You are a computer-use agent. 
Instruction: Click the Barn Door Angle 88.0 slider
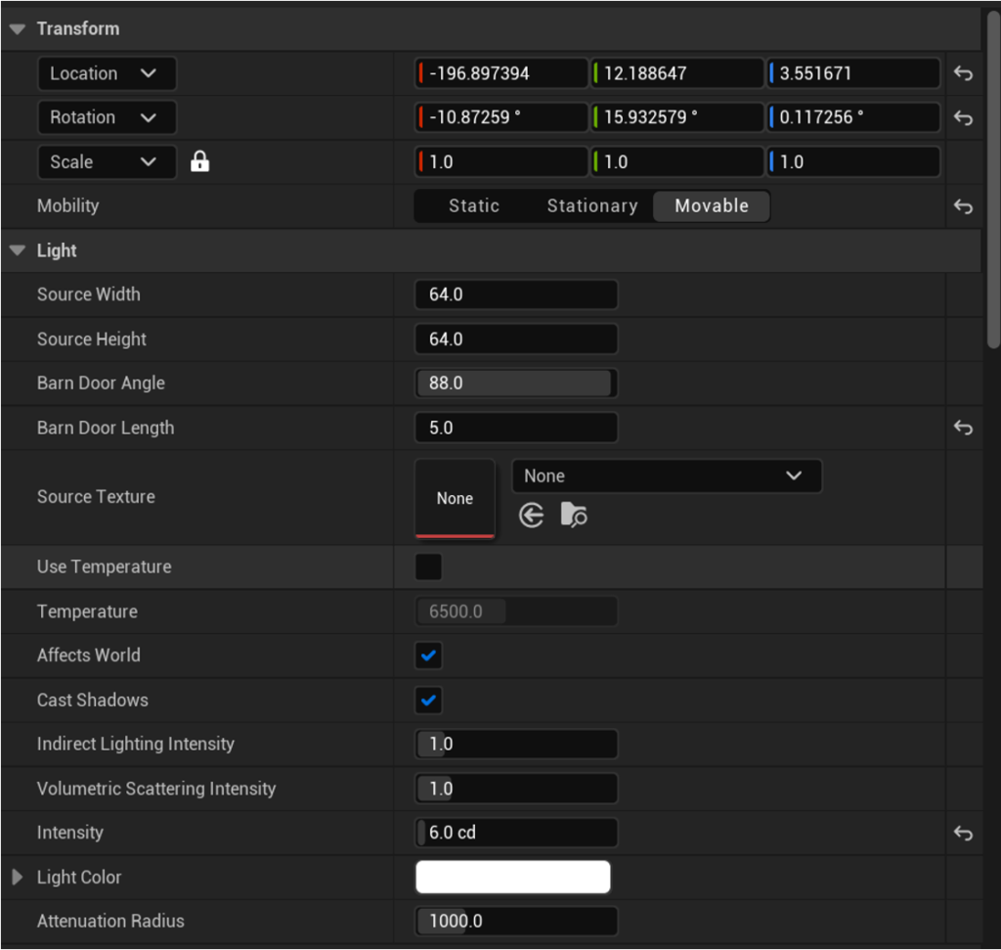pyautogui.click(x=516, y=384)
